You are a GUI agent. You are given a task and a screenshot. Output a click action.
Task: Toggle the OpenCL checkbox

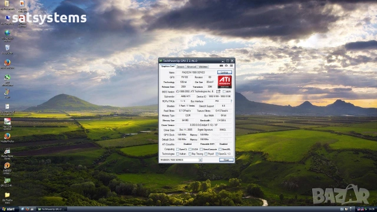point(178,149)
